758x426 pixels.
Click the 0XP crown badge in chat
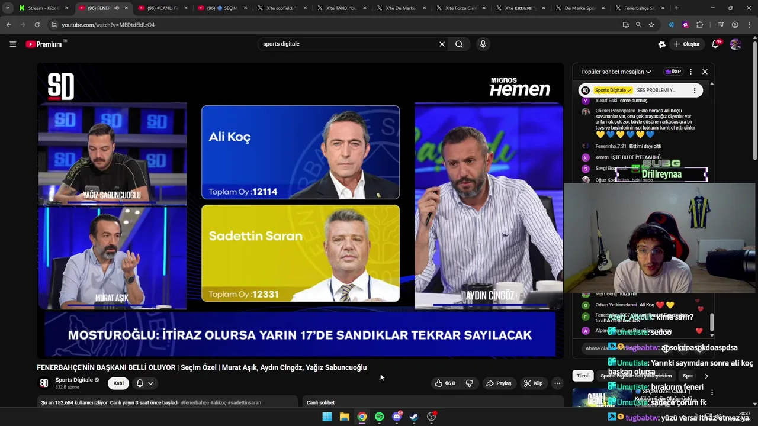pyautogui.click(x=673, y=72)
